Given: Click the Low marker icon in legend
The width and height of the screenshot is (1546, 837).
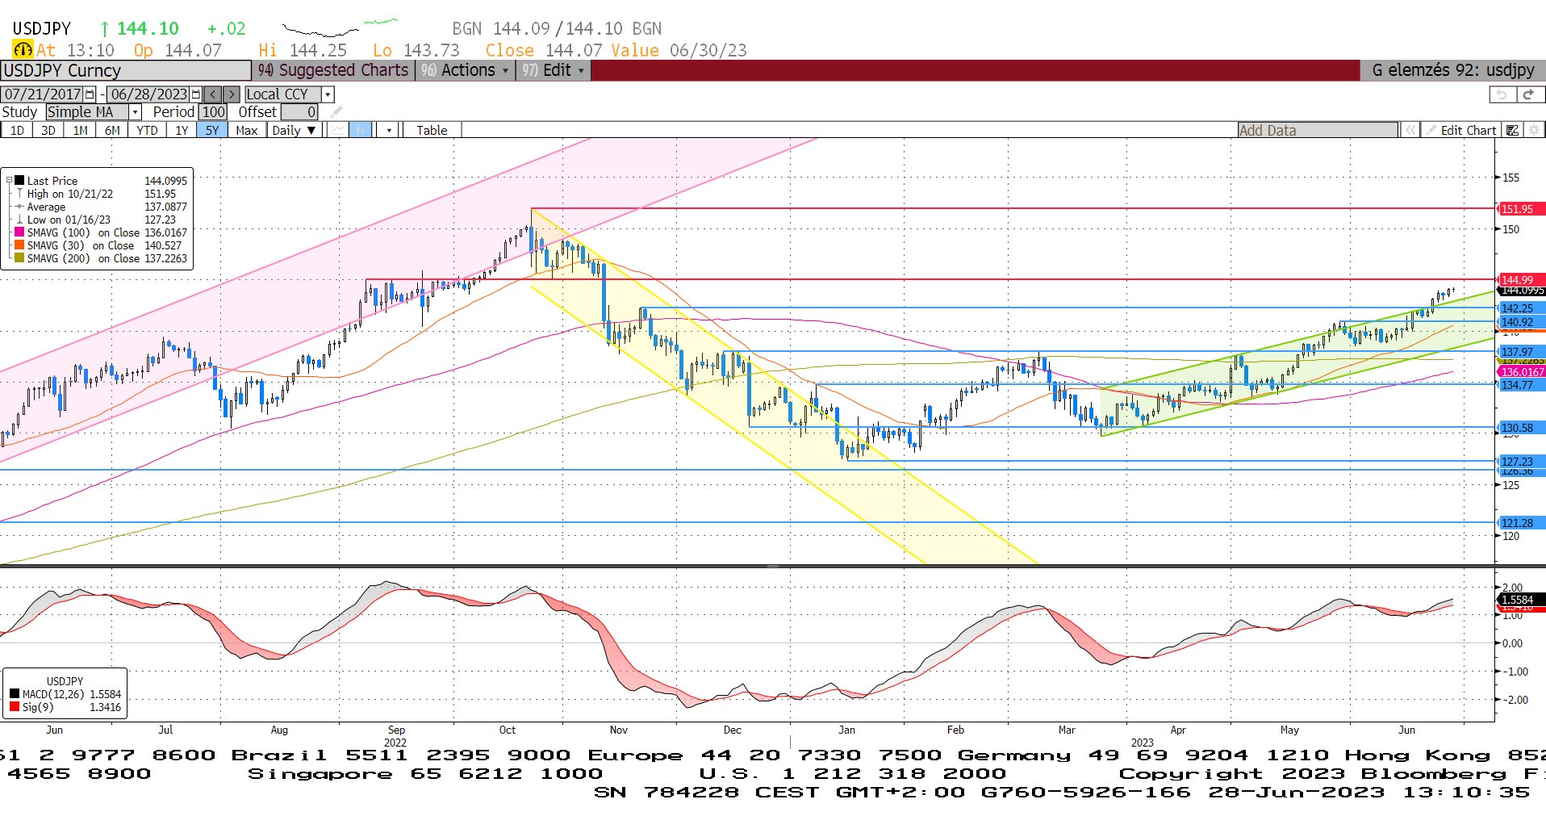Looking at the screenshot, I should point(20,220).
